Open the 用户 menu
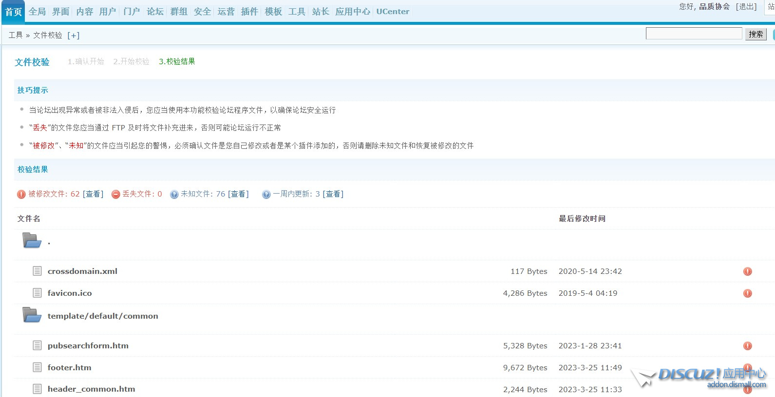 108,12
